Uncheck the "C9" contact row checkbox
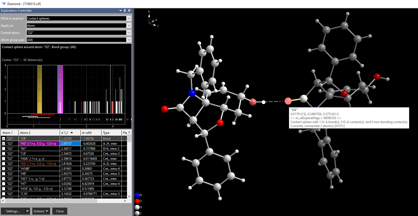Viewport: 418px width, 216px height. (4, 138)
